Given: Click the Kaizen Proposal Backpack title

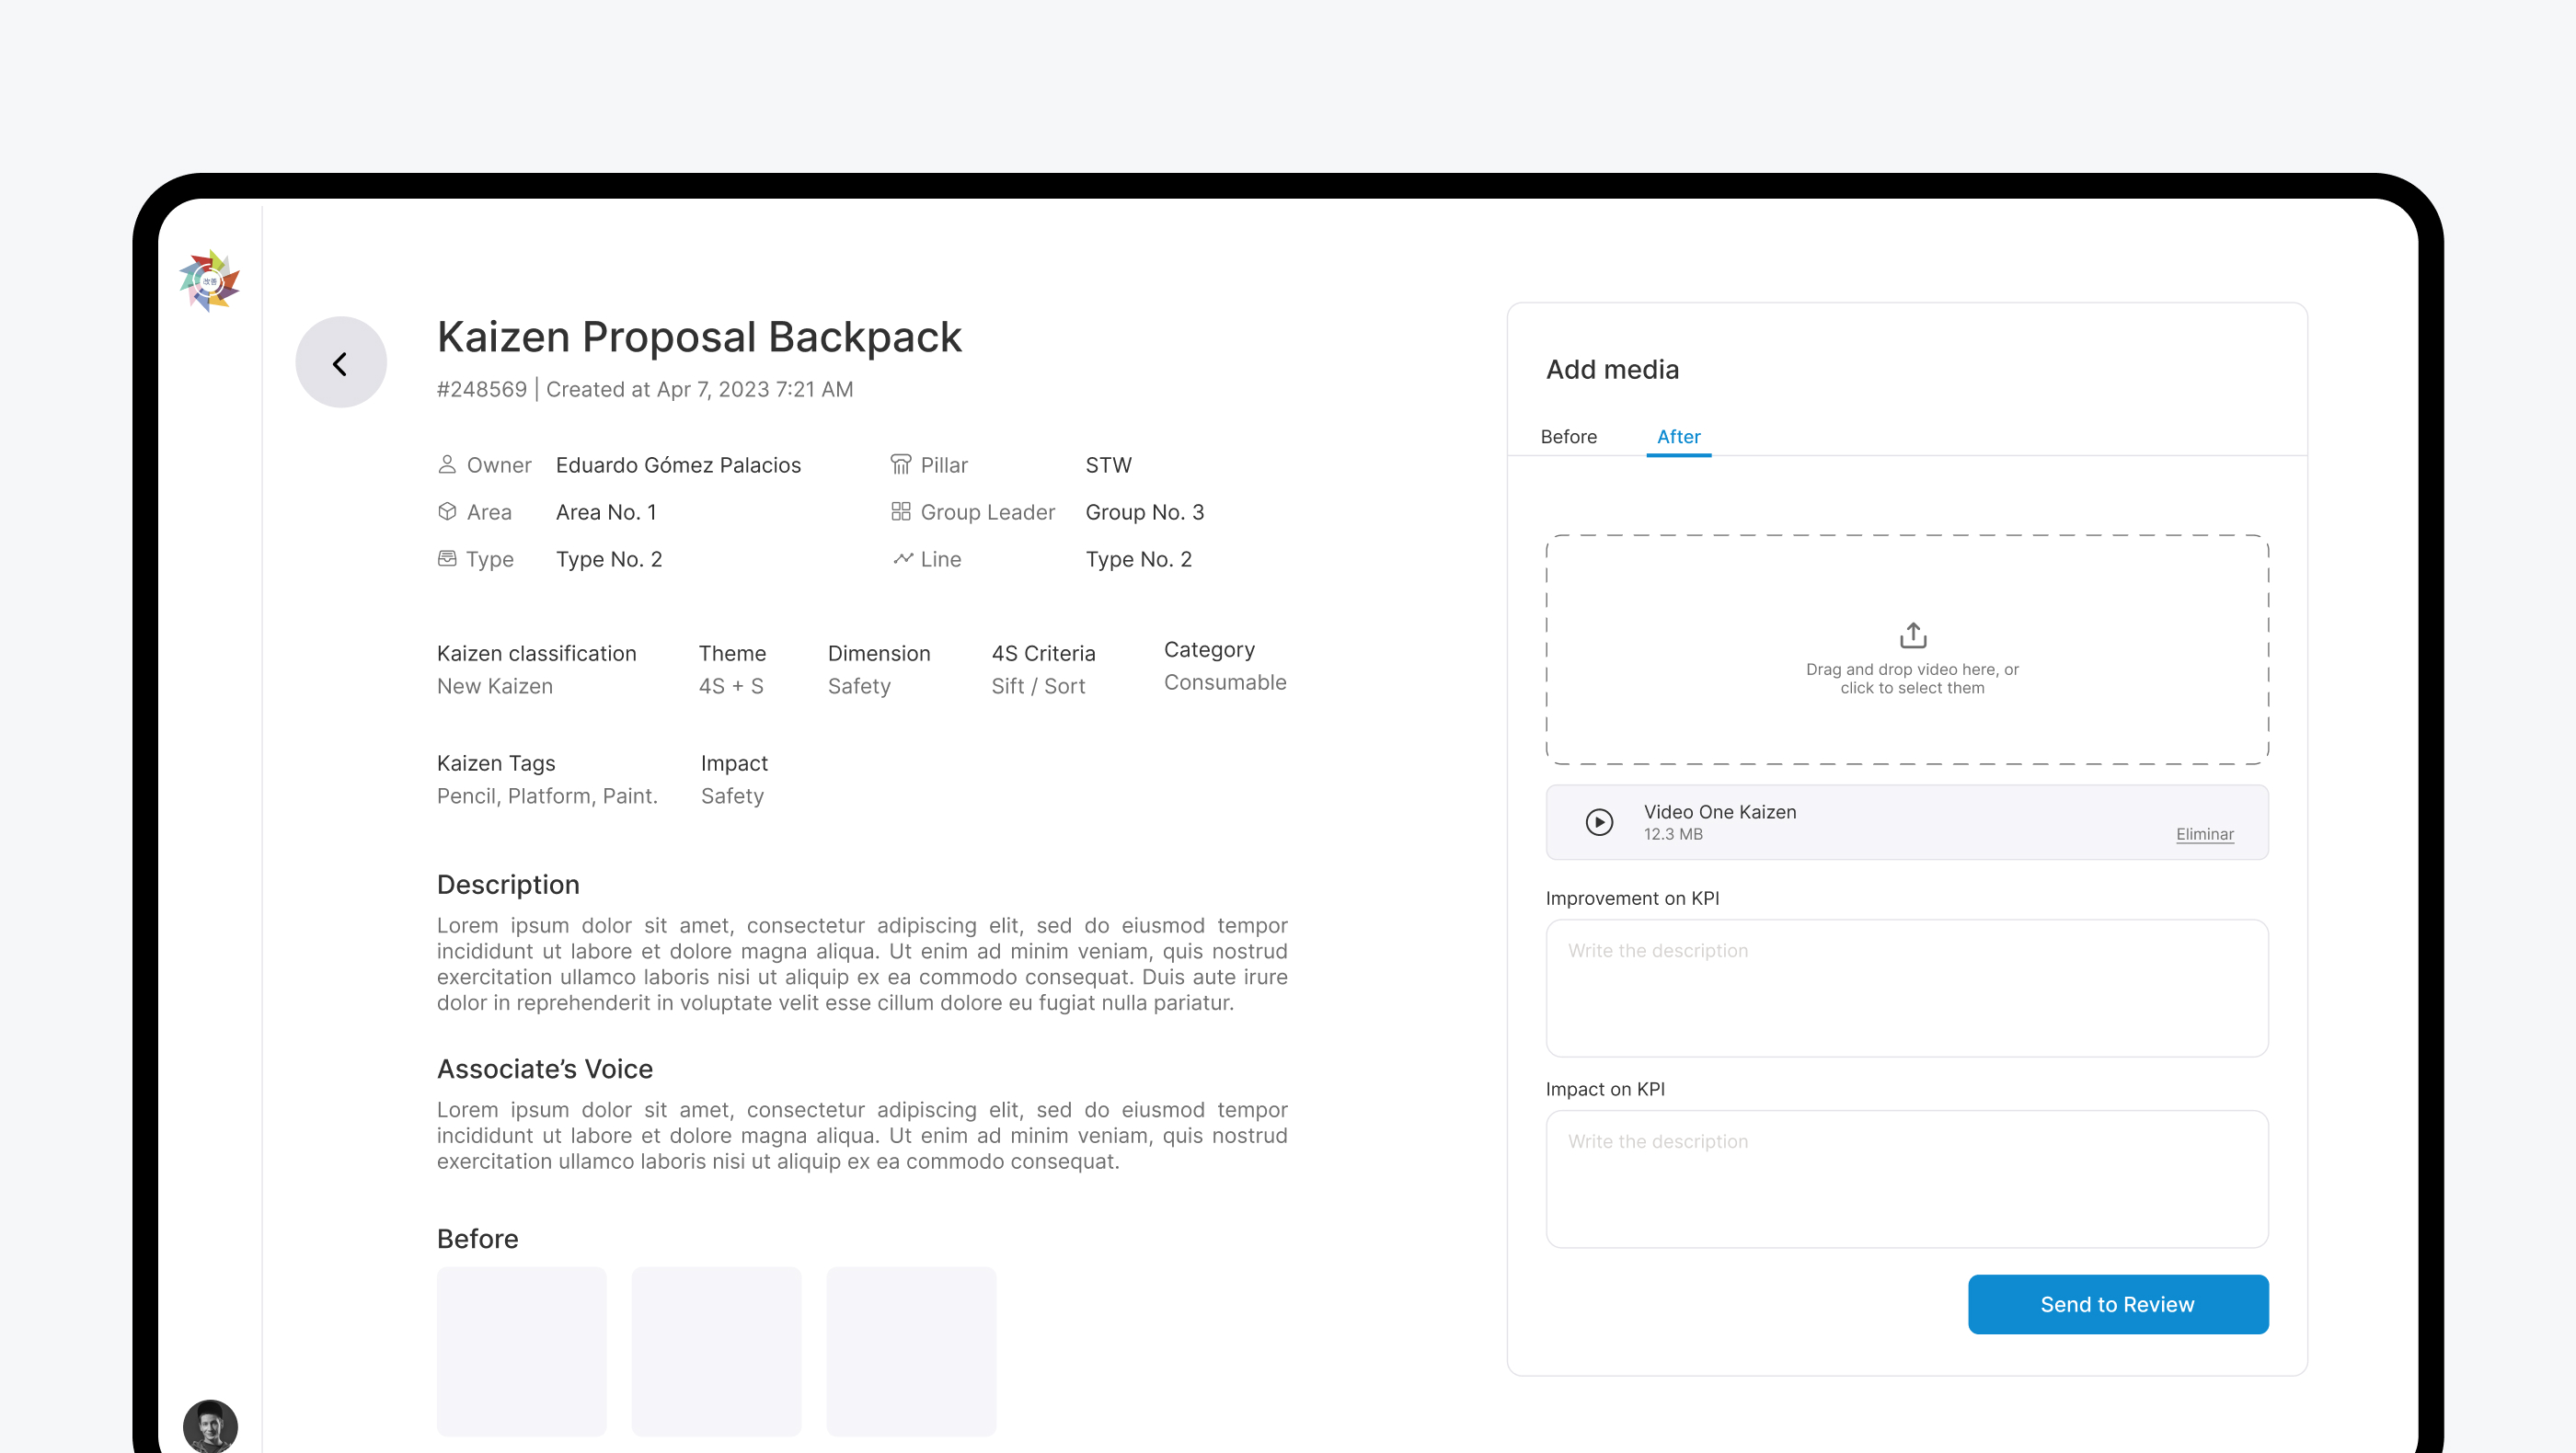Looking at the screenshot, I should pos(699,337).
